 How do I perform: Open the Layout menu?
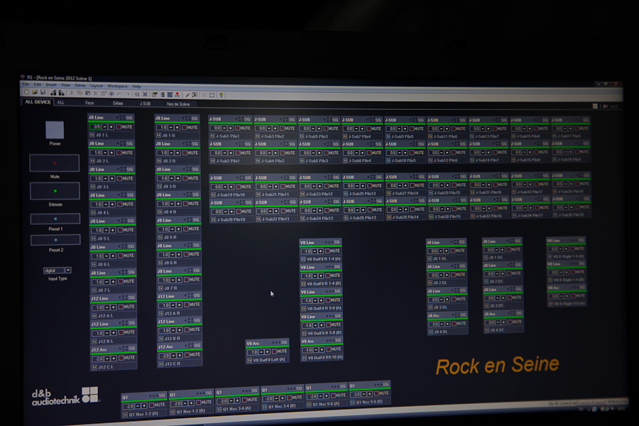click(97, 86)
